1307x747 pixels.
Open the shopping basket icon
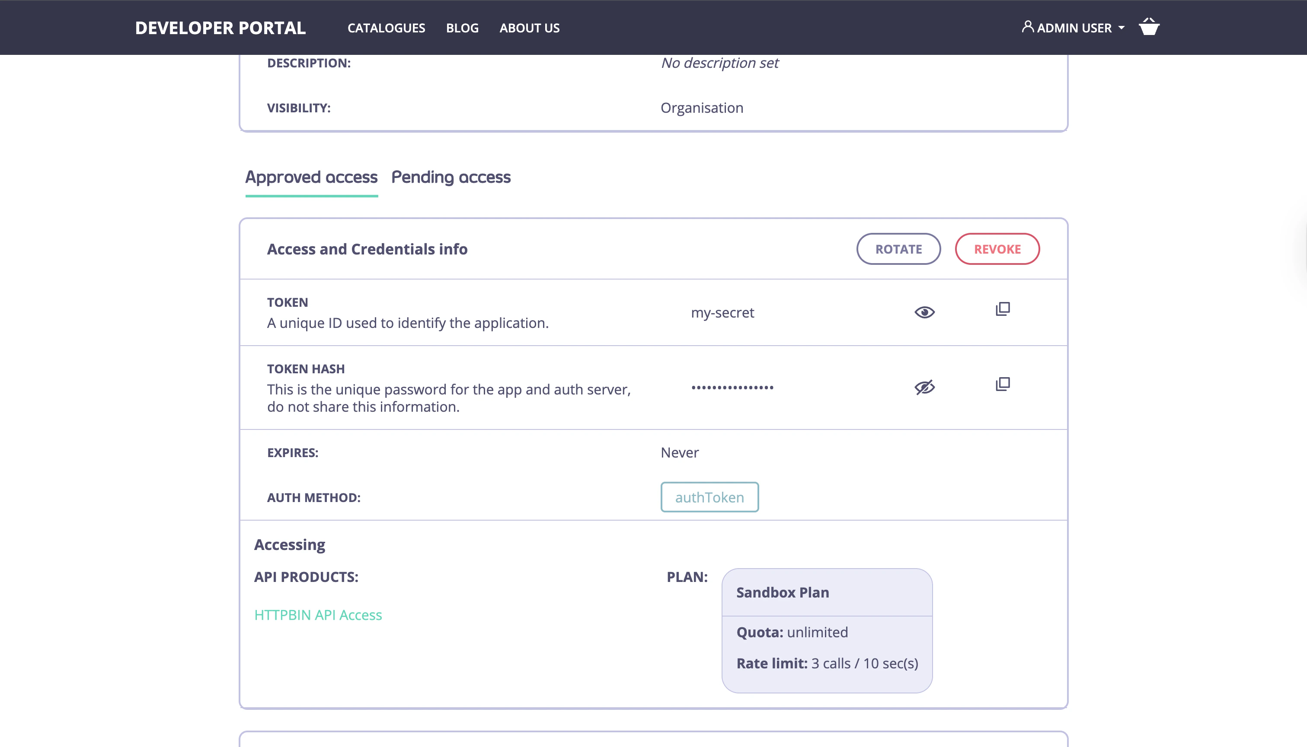(1148, 27)
